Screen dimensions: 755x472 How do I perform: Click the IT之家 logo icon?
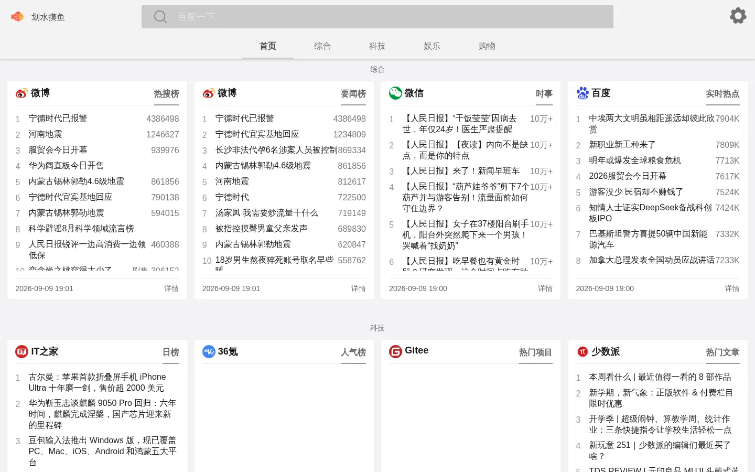(21, 351)
